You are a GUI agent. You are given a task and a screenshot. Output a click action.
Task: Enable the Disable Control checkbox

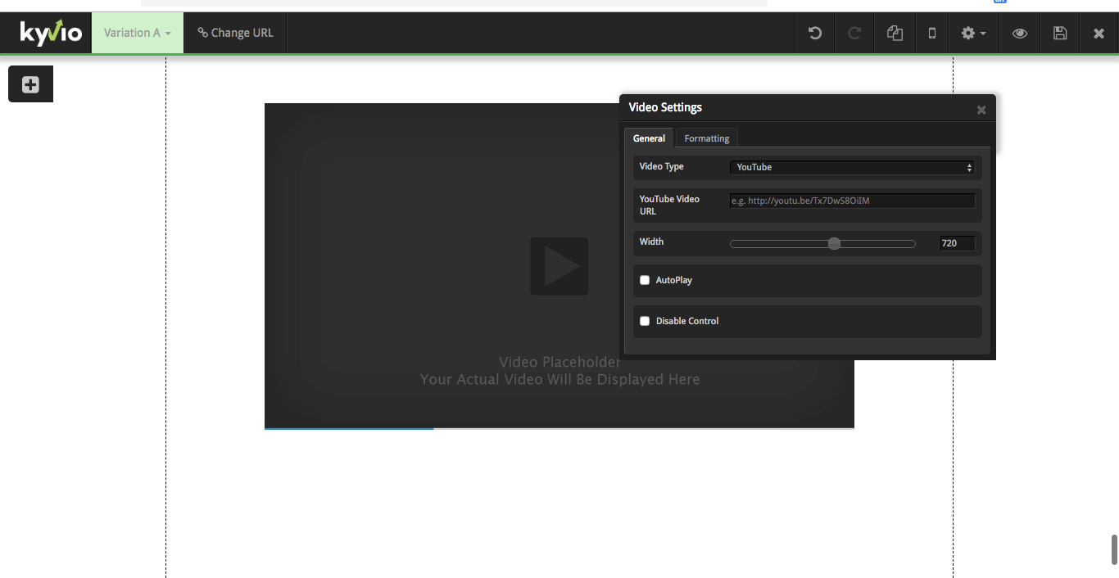[x=645, y=321]
